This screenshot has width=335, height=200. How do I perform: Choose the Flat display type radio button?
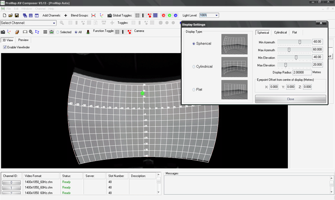[193, 89]
